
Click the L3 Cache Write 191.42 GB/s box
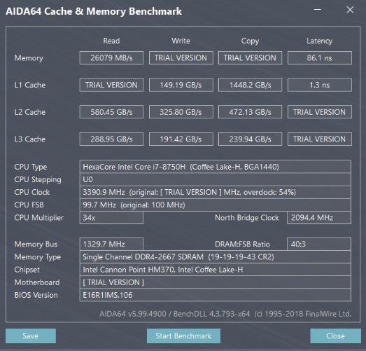point(181,139)
